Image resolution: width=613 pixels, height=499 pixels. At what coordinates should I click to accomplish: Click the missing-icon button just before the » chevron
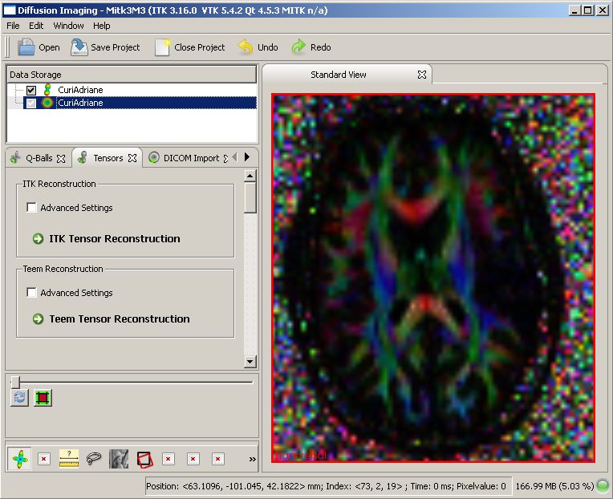tap(217, 459)
